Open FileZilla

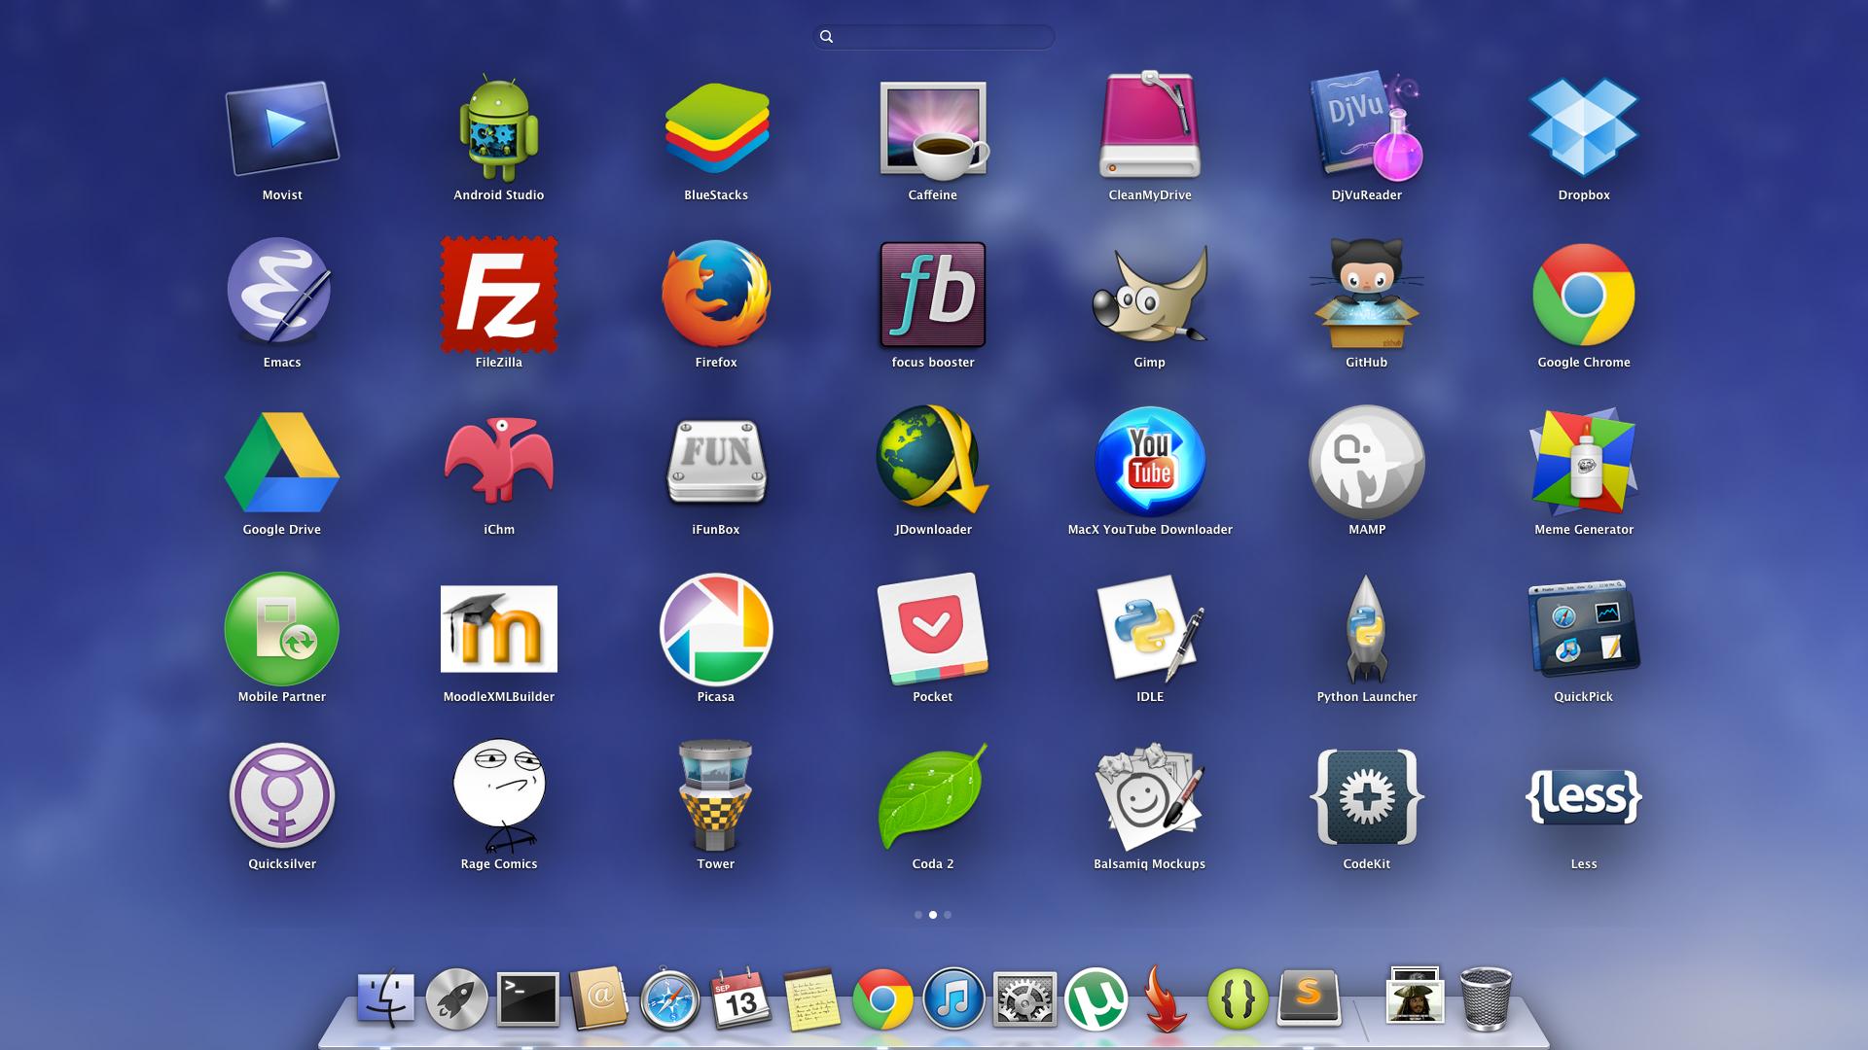pyautogui.click(x=499, y=295)
